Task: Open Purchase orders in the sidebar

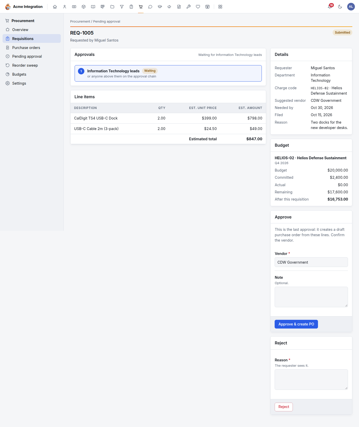Action: [x=32, y=48]
